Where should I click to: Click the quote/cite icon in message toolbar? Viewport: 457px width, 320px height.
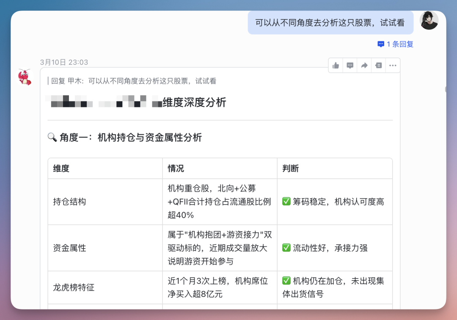378,65
